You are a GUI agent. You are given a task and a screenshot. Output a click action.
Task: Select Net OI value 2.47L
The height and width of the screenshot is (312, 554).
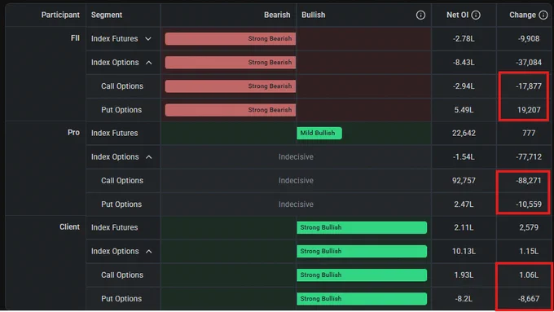464,204
